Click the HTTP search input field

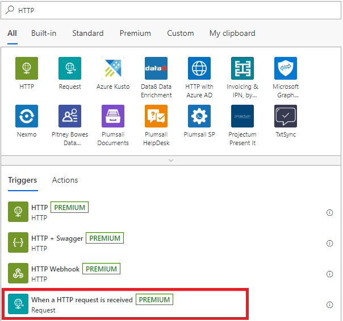[171, 10]
